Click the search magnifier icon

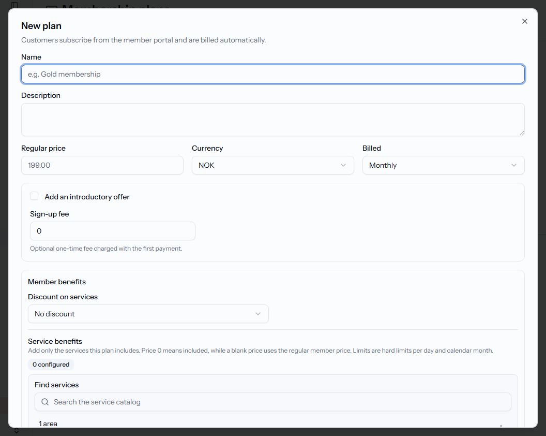tap(45, 402)
